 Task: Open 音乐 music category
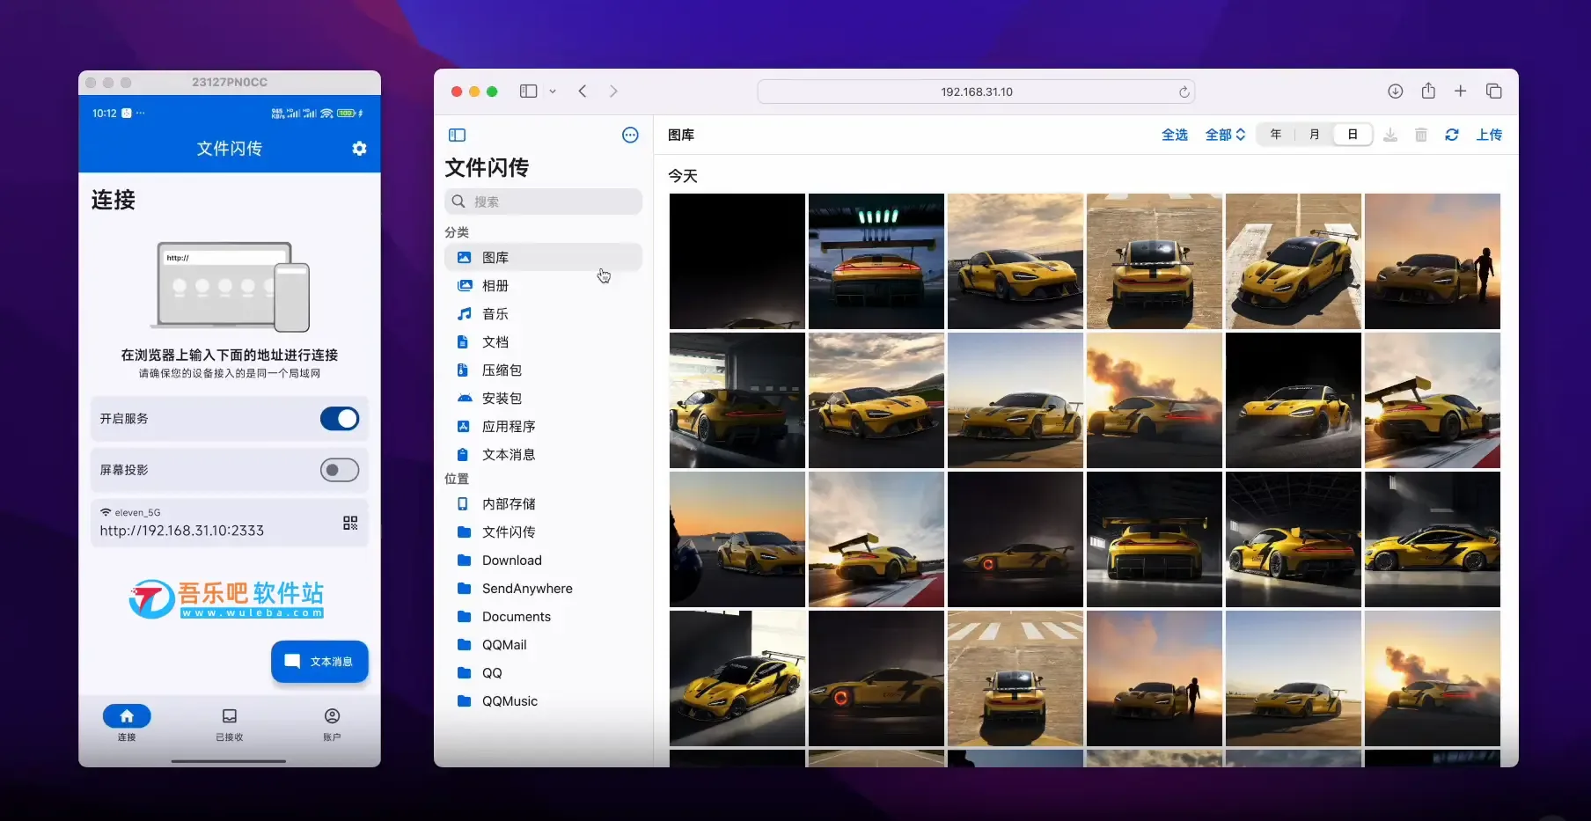[x=543, y=314]
